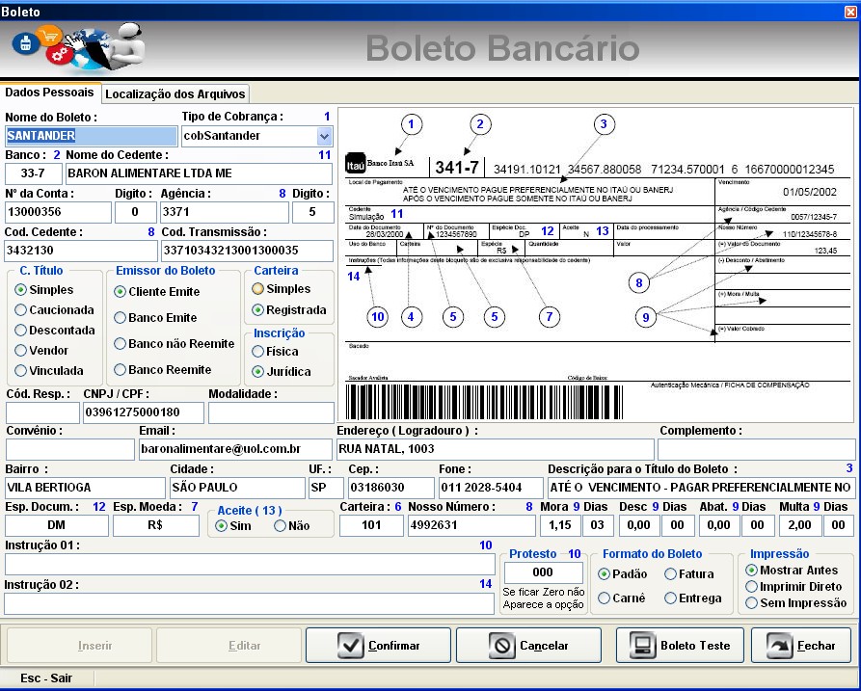Screen dimensions: 861x691
Task: Click the Boleto Teste button
Action: point(680,646)
